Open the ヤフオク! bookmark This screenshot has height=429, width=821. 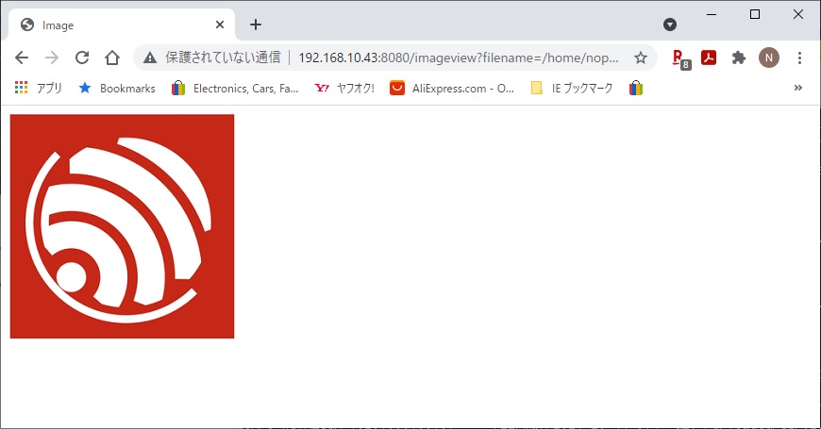tap(344, 88)
